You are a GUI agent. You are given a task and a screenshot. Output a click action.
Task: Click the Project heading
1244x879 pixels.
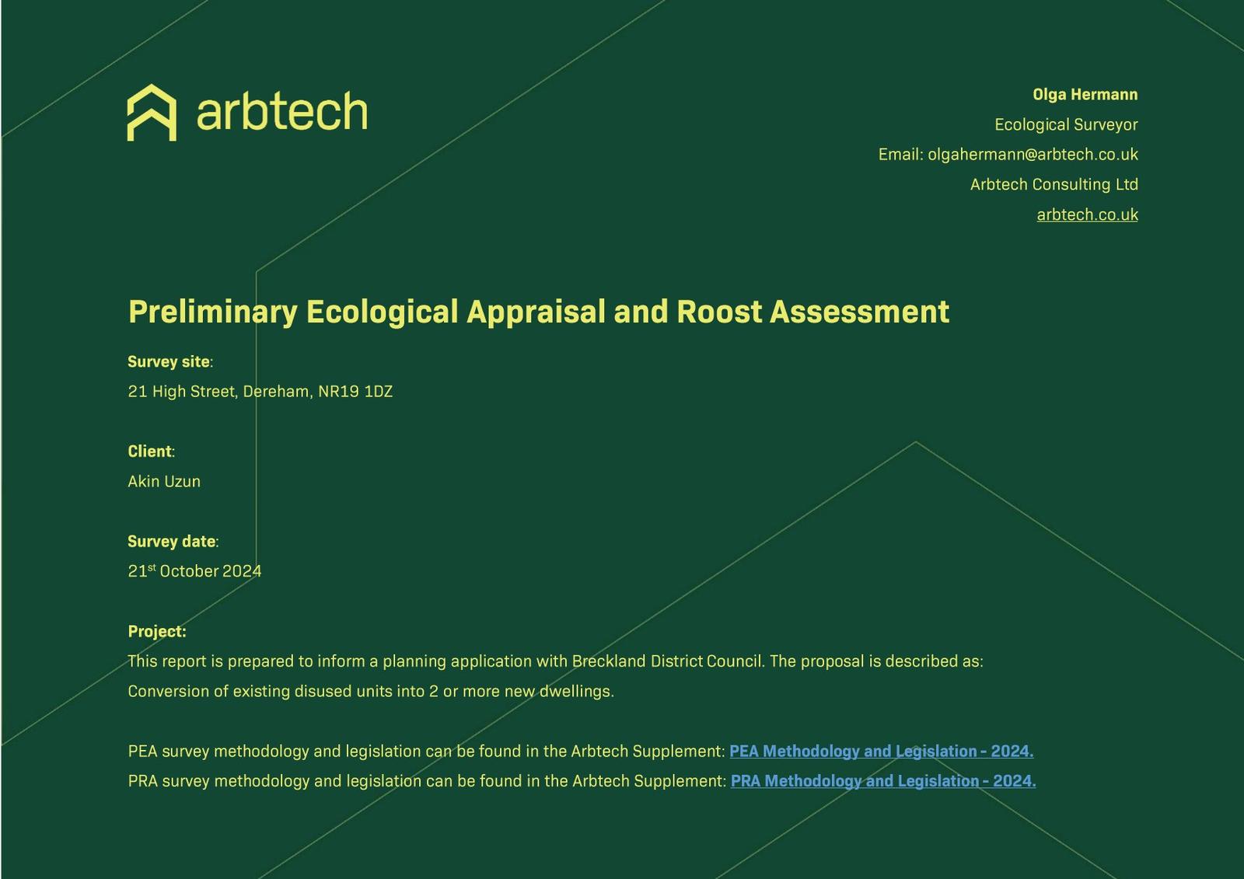pos(156,632)
